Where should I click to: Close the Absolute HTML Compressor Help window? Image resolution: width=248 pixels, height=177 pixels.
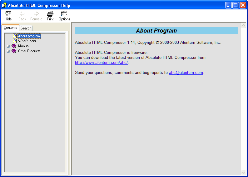point(243,5)
